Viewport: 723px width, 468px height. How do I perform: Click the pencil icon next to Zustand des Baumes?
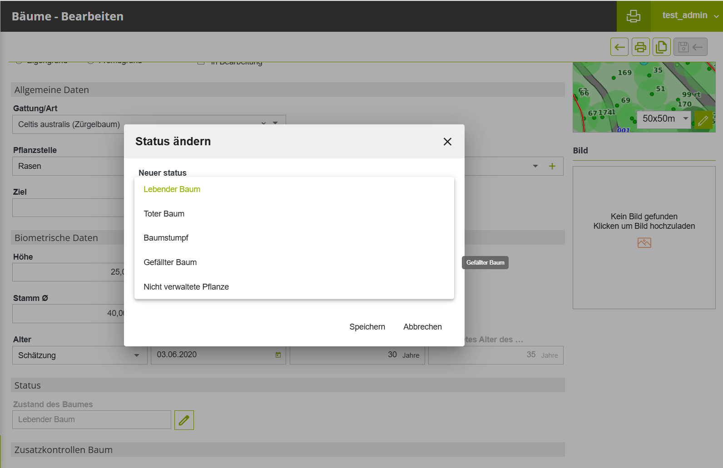184,420
